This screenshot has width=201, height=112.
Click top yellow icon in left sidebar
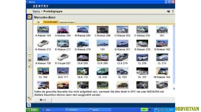click(x=29, y=17)
